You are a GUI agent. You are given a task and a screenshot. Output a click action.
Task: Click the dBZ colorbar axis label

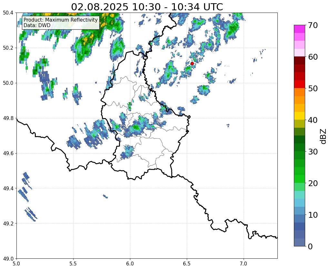pyautogui.click(x=324, y=136)
